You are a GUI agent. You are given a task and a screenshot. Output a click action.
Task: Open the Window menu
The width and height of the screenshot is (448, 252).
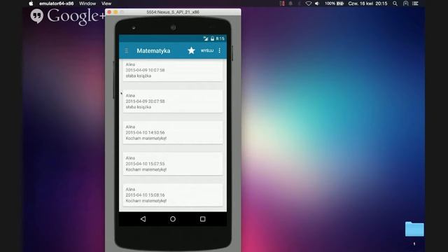[x=87, y=3]
